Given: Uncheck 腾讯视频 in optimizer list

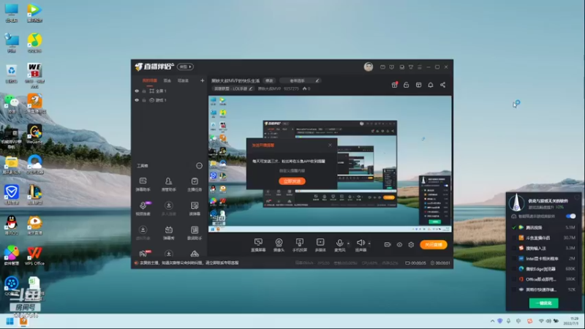Looking at the screenshot, I should coord(514,227).
